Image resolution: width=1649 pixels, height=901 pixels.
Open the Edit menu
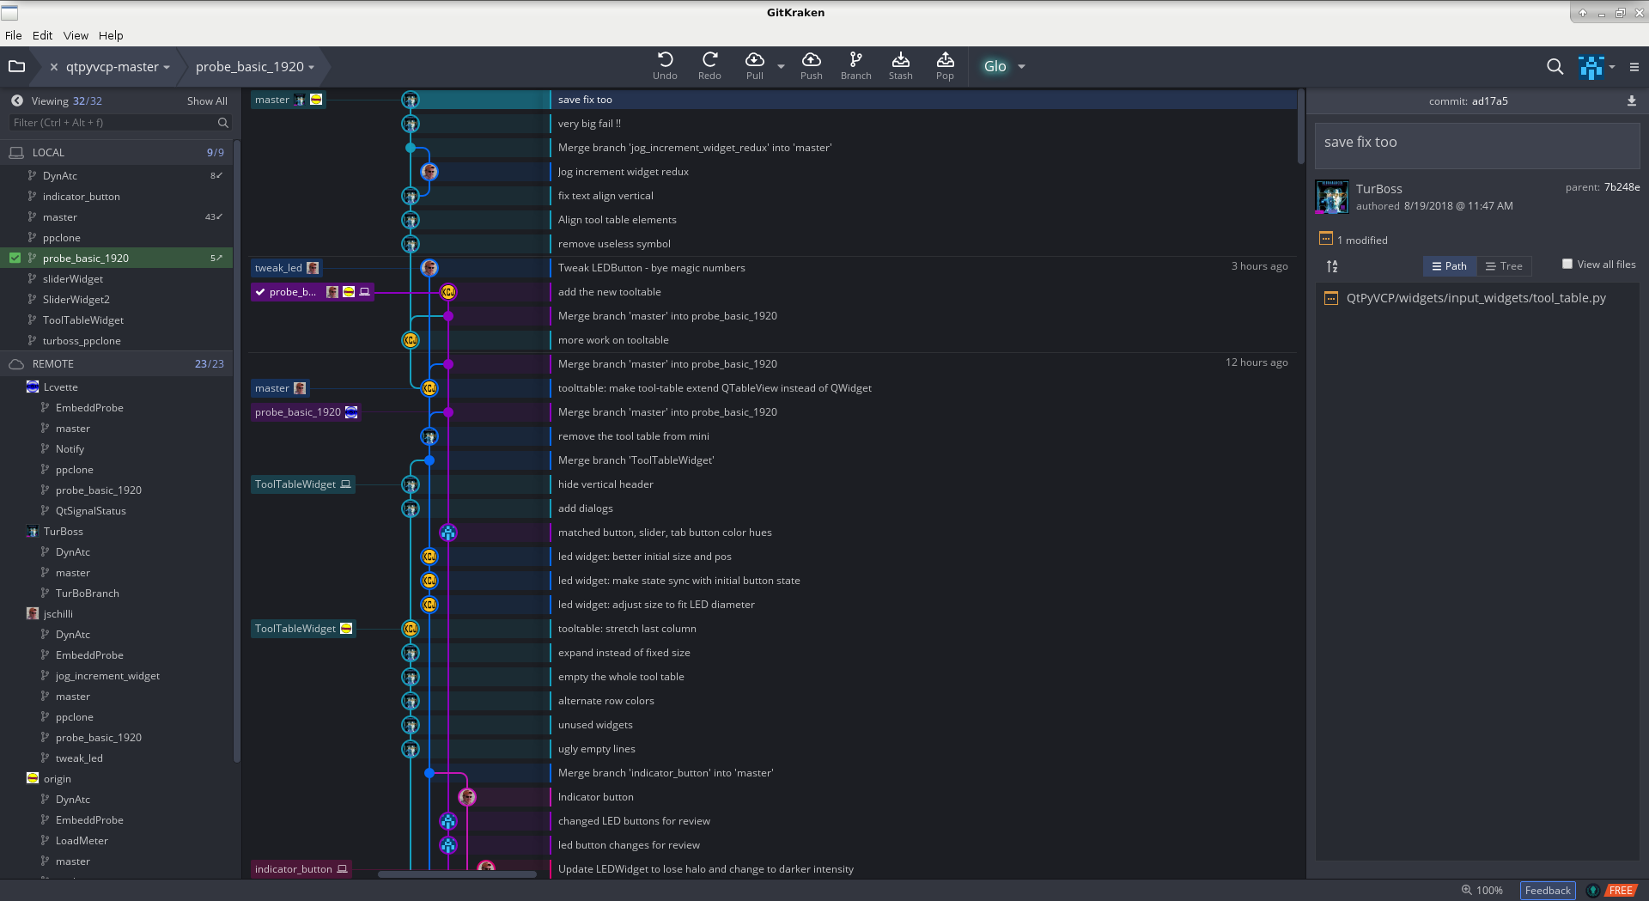(43, 35)
